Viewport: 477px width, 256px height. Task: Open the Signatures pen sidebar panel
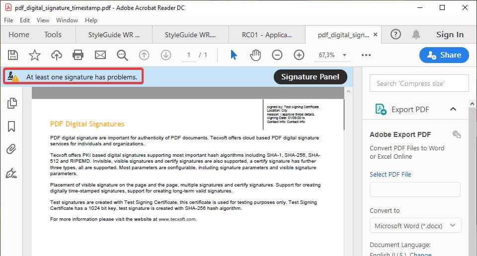(x=11, y=173)
